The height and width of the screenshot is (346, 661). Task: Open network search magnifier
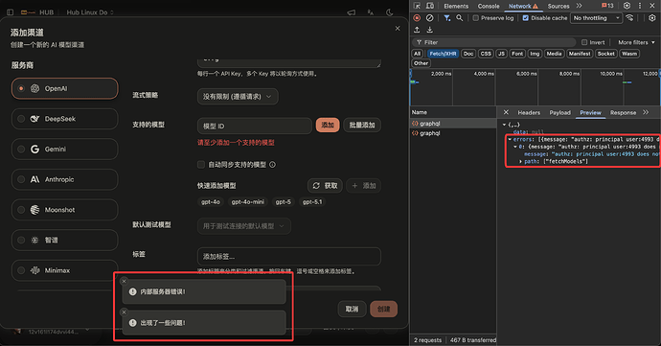click(x=460, y=18)
